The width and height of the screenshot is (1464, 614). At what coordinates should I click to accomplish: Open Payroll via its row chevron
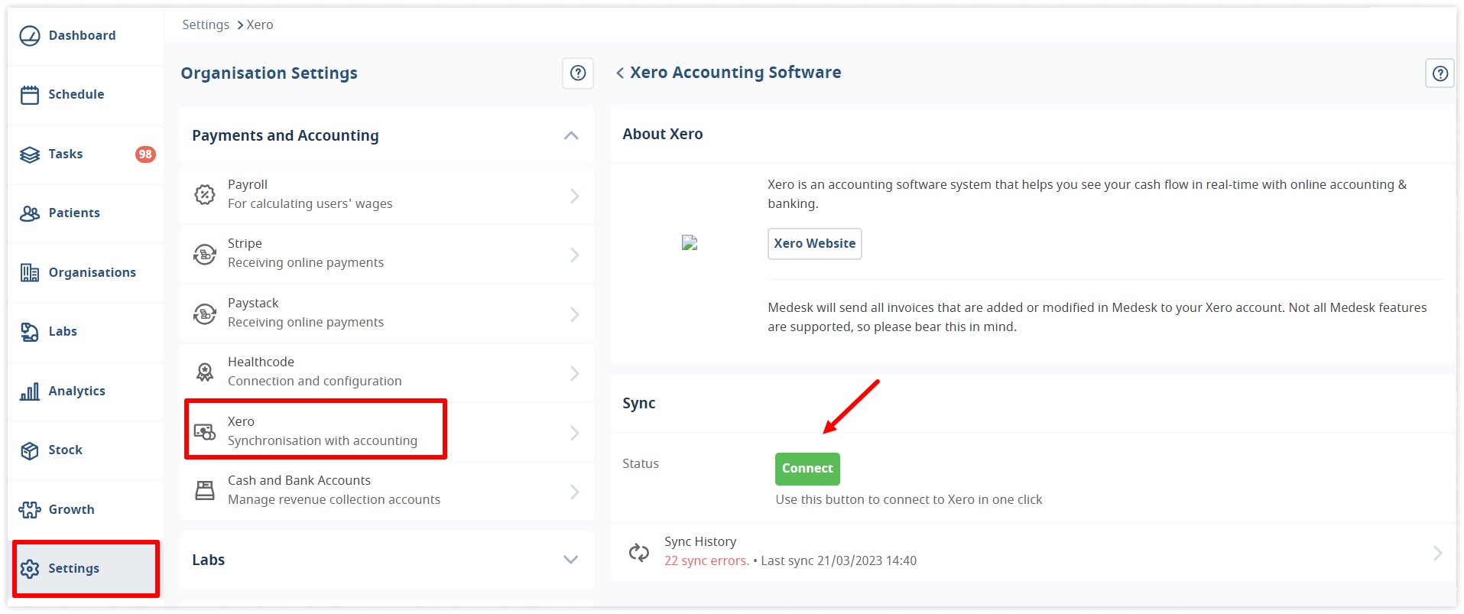click(x=575, y=196)
